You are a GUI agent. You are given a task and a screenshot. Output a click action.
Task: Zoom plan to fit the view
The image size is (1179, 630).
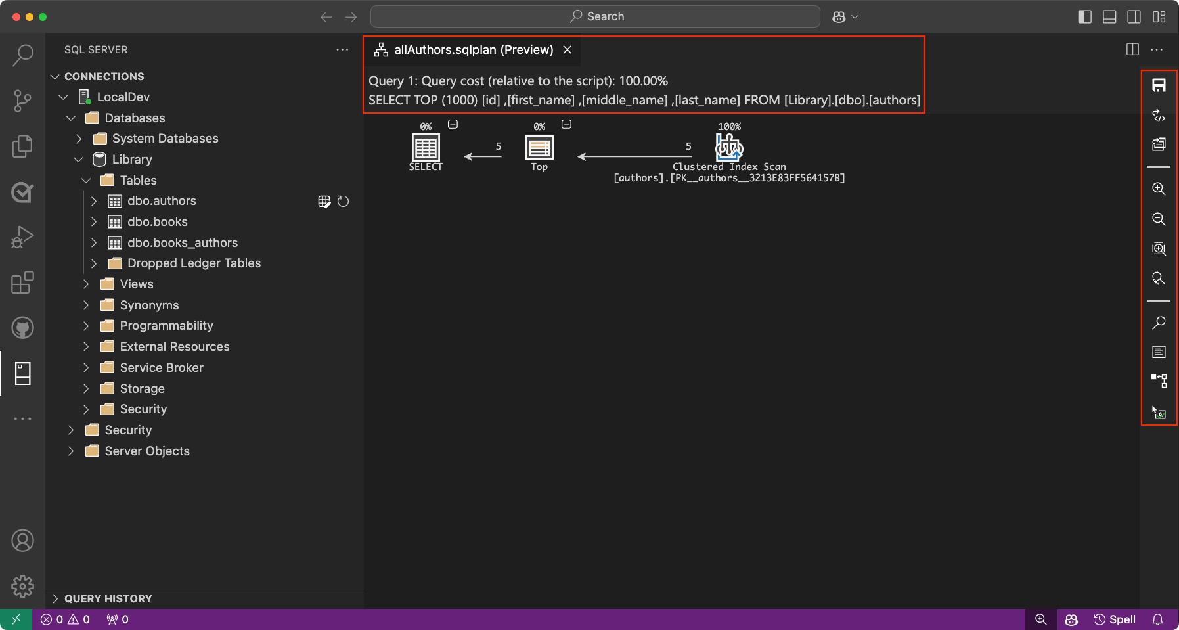(x=1159, y=249)
